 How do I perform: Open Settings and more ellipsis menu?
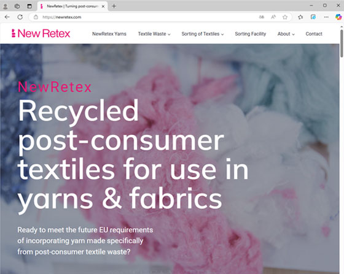tap(326, 17)
